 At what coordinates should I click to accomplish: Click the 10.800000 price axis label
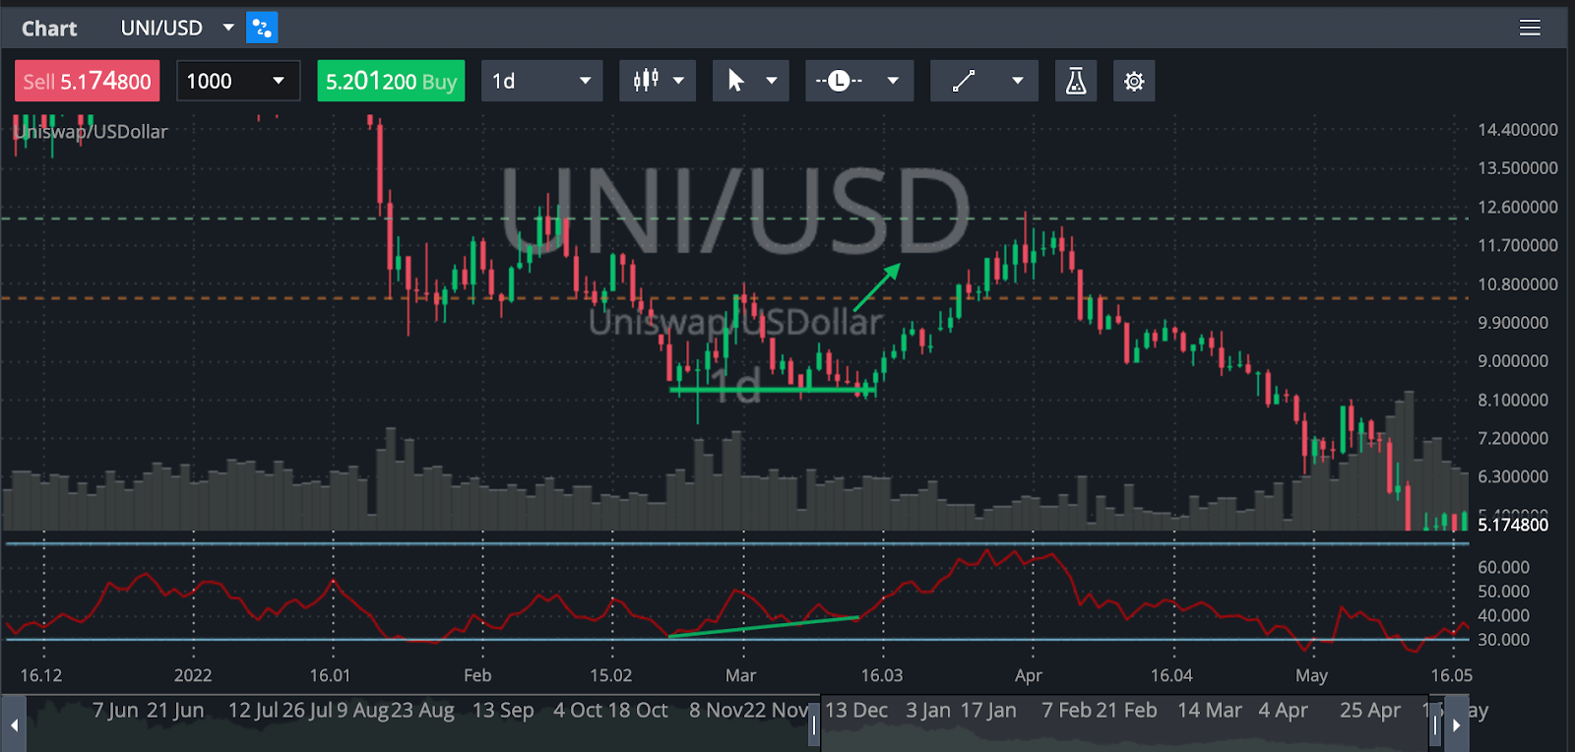(1517, 284)
